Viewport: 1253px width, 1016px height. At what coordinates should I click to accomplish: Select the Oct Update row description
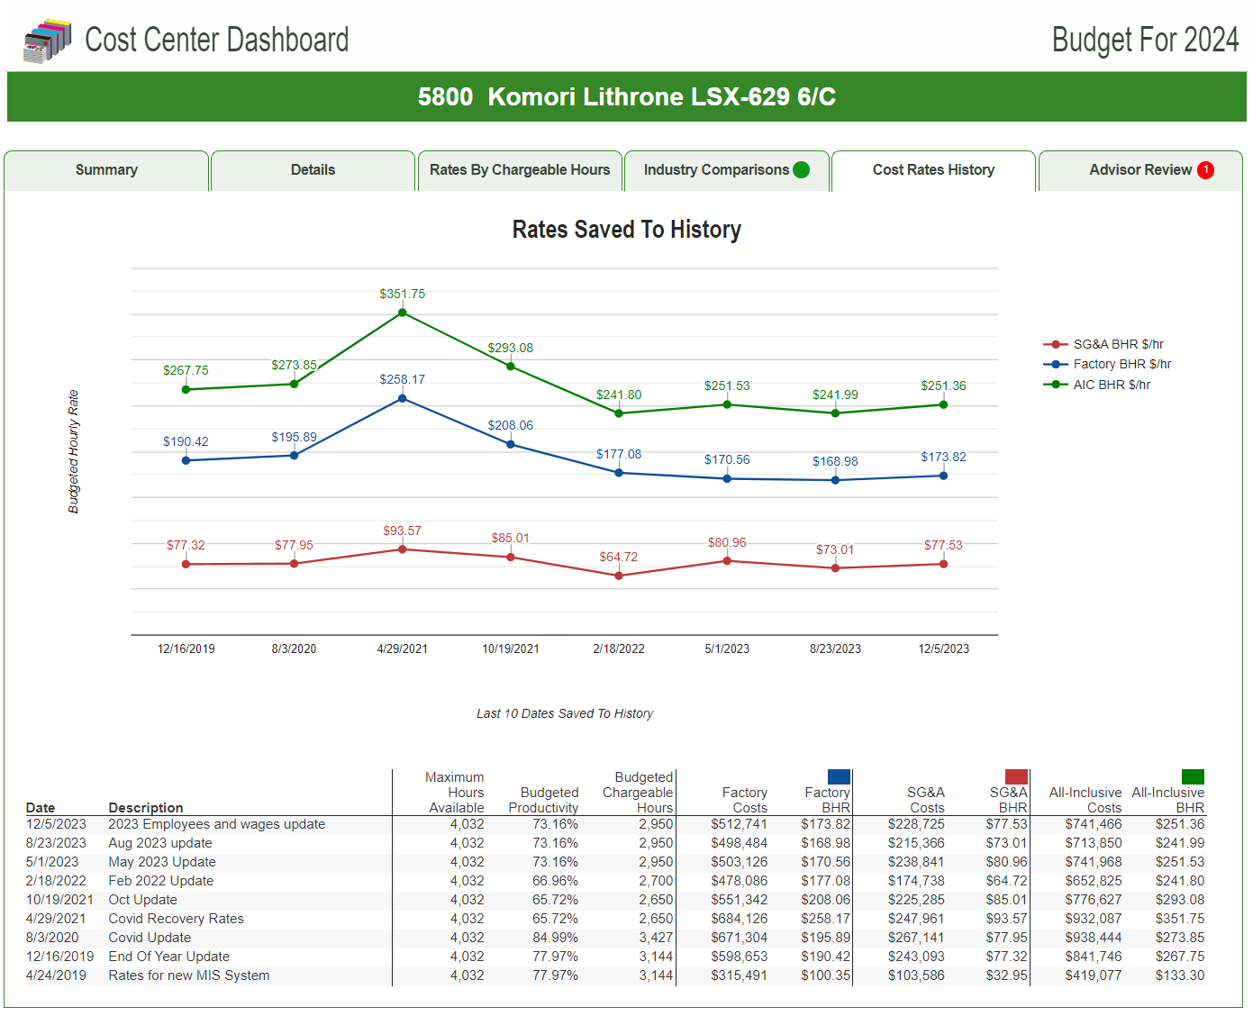tap(142, 900)
